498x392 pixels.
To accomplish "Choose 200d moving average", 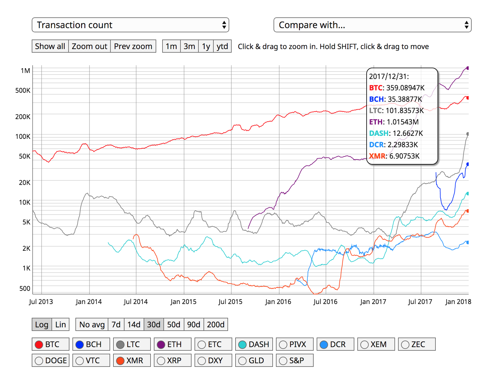I will coord(215,324).
